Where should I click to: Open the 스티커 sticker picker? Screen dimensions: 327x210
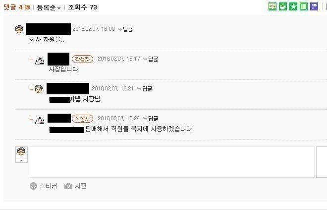pyautogui.click(x=44, y=186)
